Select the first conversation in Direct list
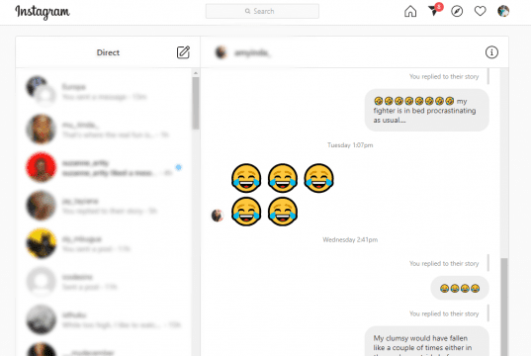The height and width of the screenshot is (356, 531). [103, 91]
